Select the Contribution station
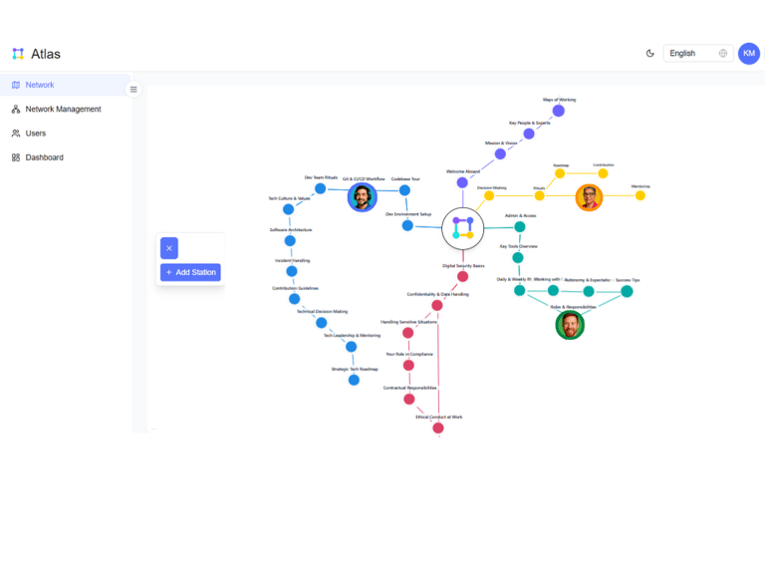This screenshot has width=765, height=582. click(x=603, y=173)
